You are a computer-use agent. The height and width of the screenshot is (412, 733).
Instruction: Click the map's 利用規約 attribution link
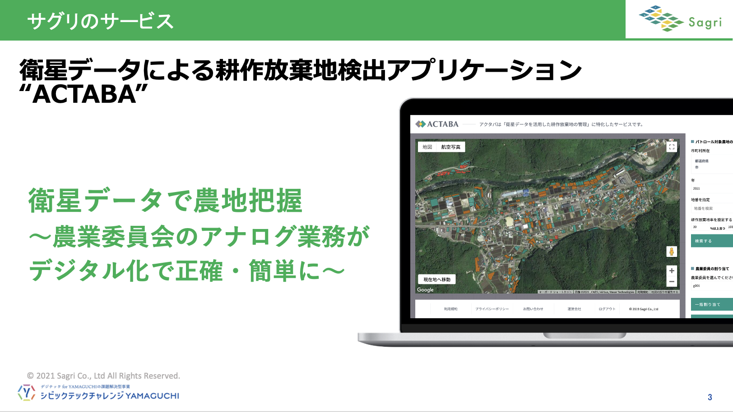[643, 292]
